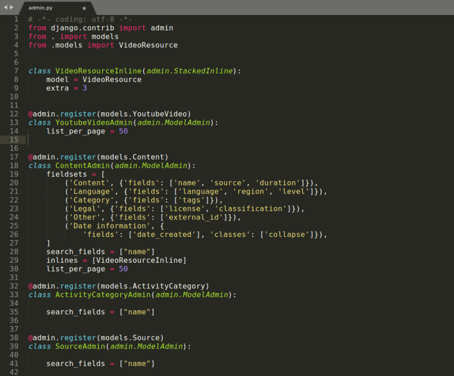Click the 'Category' string on line 22
This screenshot has width=454, height=376.
coord(91,200)
